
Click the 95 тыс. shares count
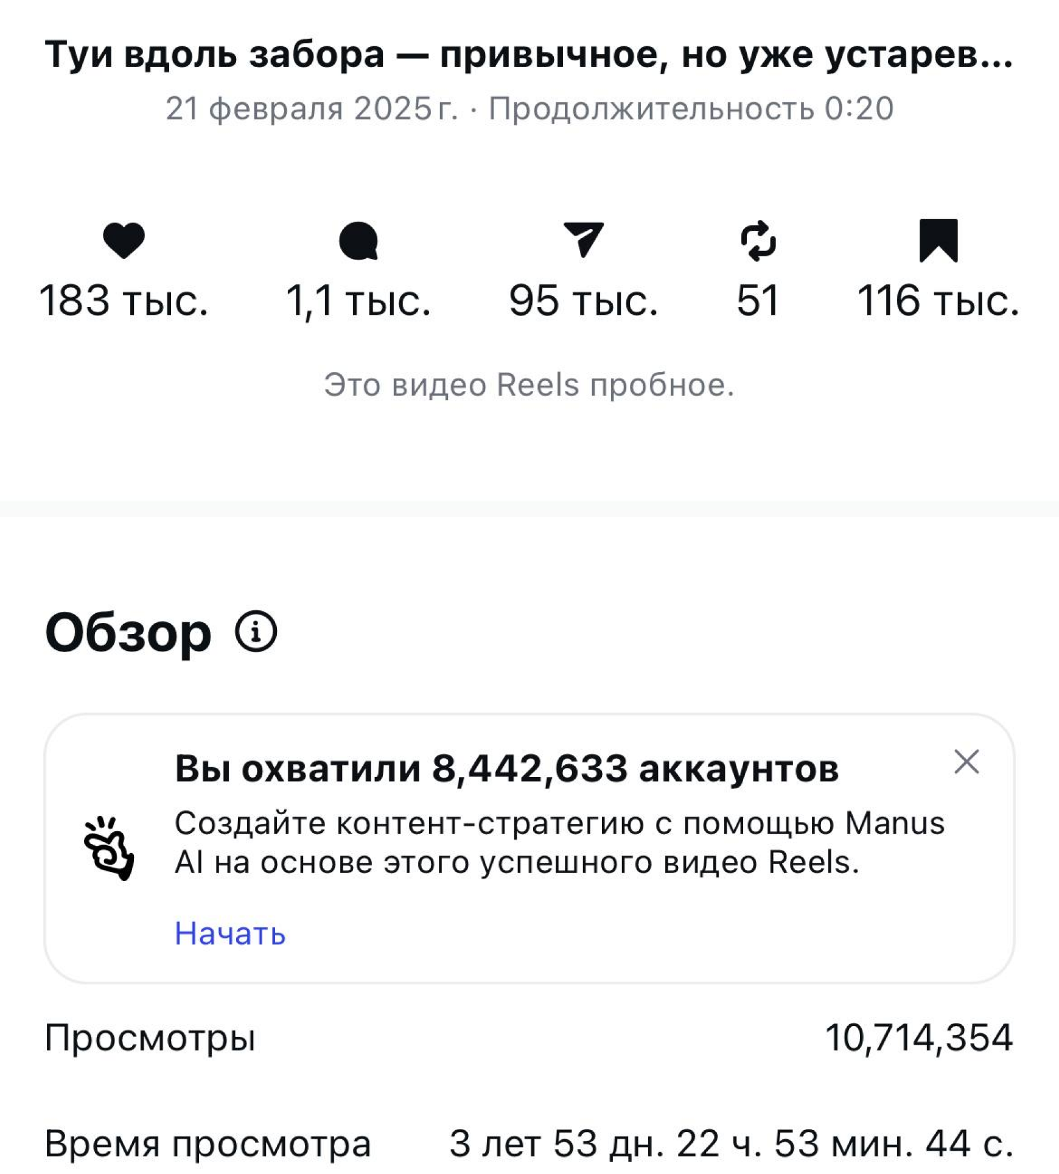[x=583, y=300]
